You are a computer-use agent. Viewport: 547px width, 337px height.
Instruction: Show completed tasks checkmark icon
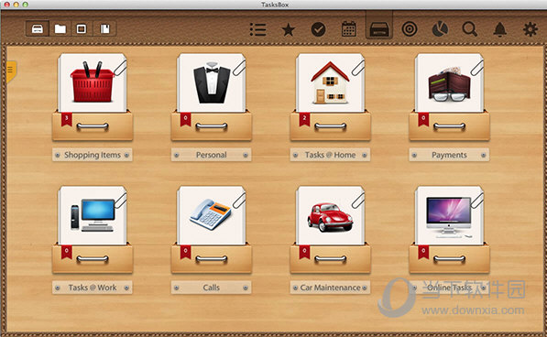318,29
